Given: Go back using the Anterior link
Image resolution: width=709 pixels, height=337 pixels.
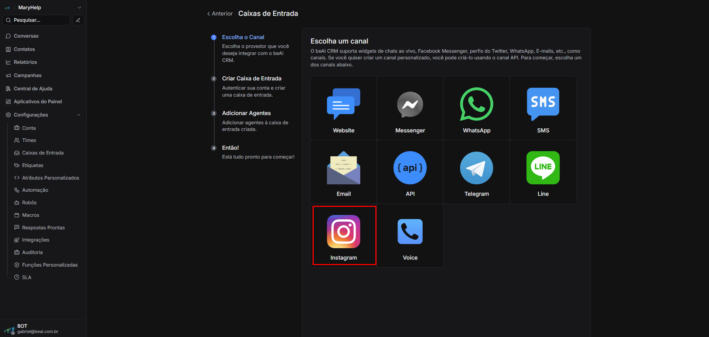Looking at the screenshot, I should (x=220, y=14).
